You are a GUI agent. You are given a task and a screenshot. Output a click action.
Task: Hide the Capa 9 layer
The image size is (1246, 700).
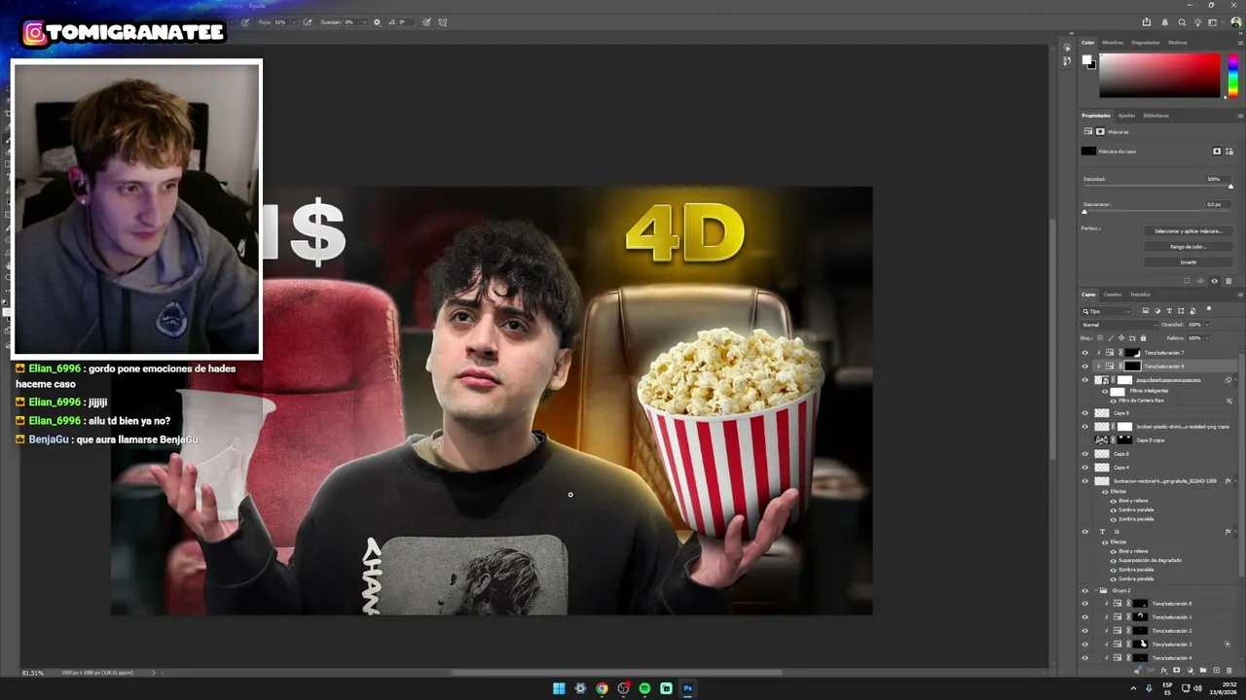click(1085, 413)
